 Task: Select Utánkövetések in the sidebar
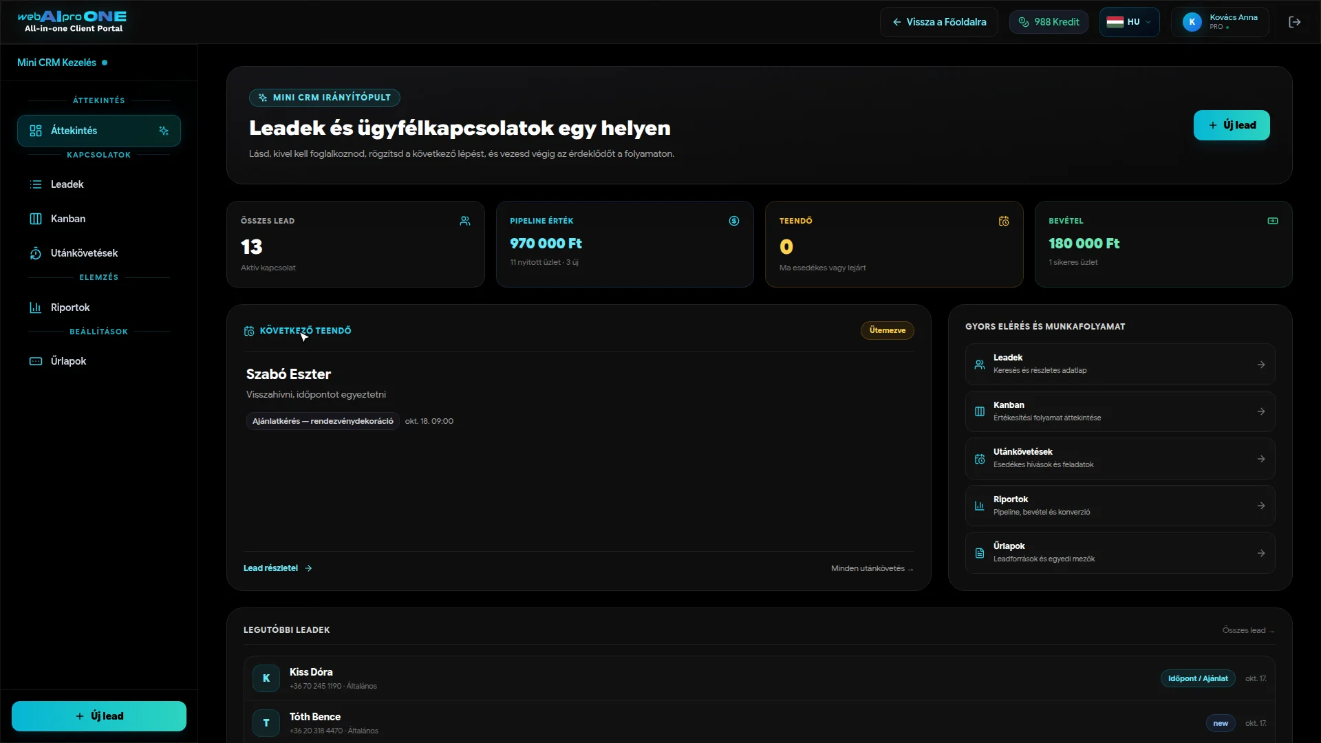click(x=99, y=253)
